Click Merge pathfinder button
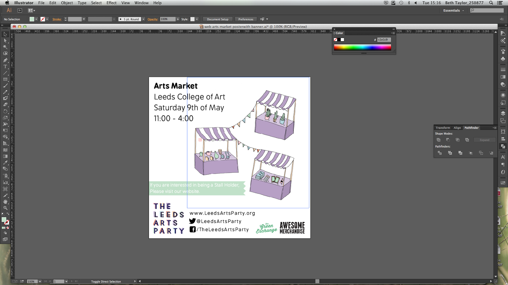This screenshot has height=285, width=508. 460,153
